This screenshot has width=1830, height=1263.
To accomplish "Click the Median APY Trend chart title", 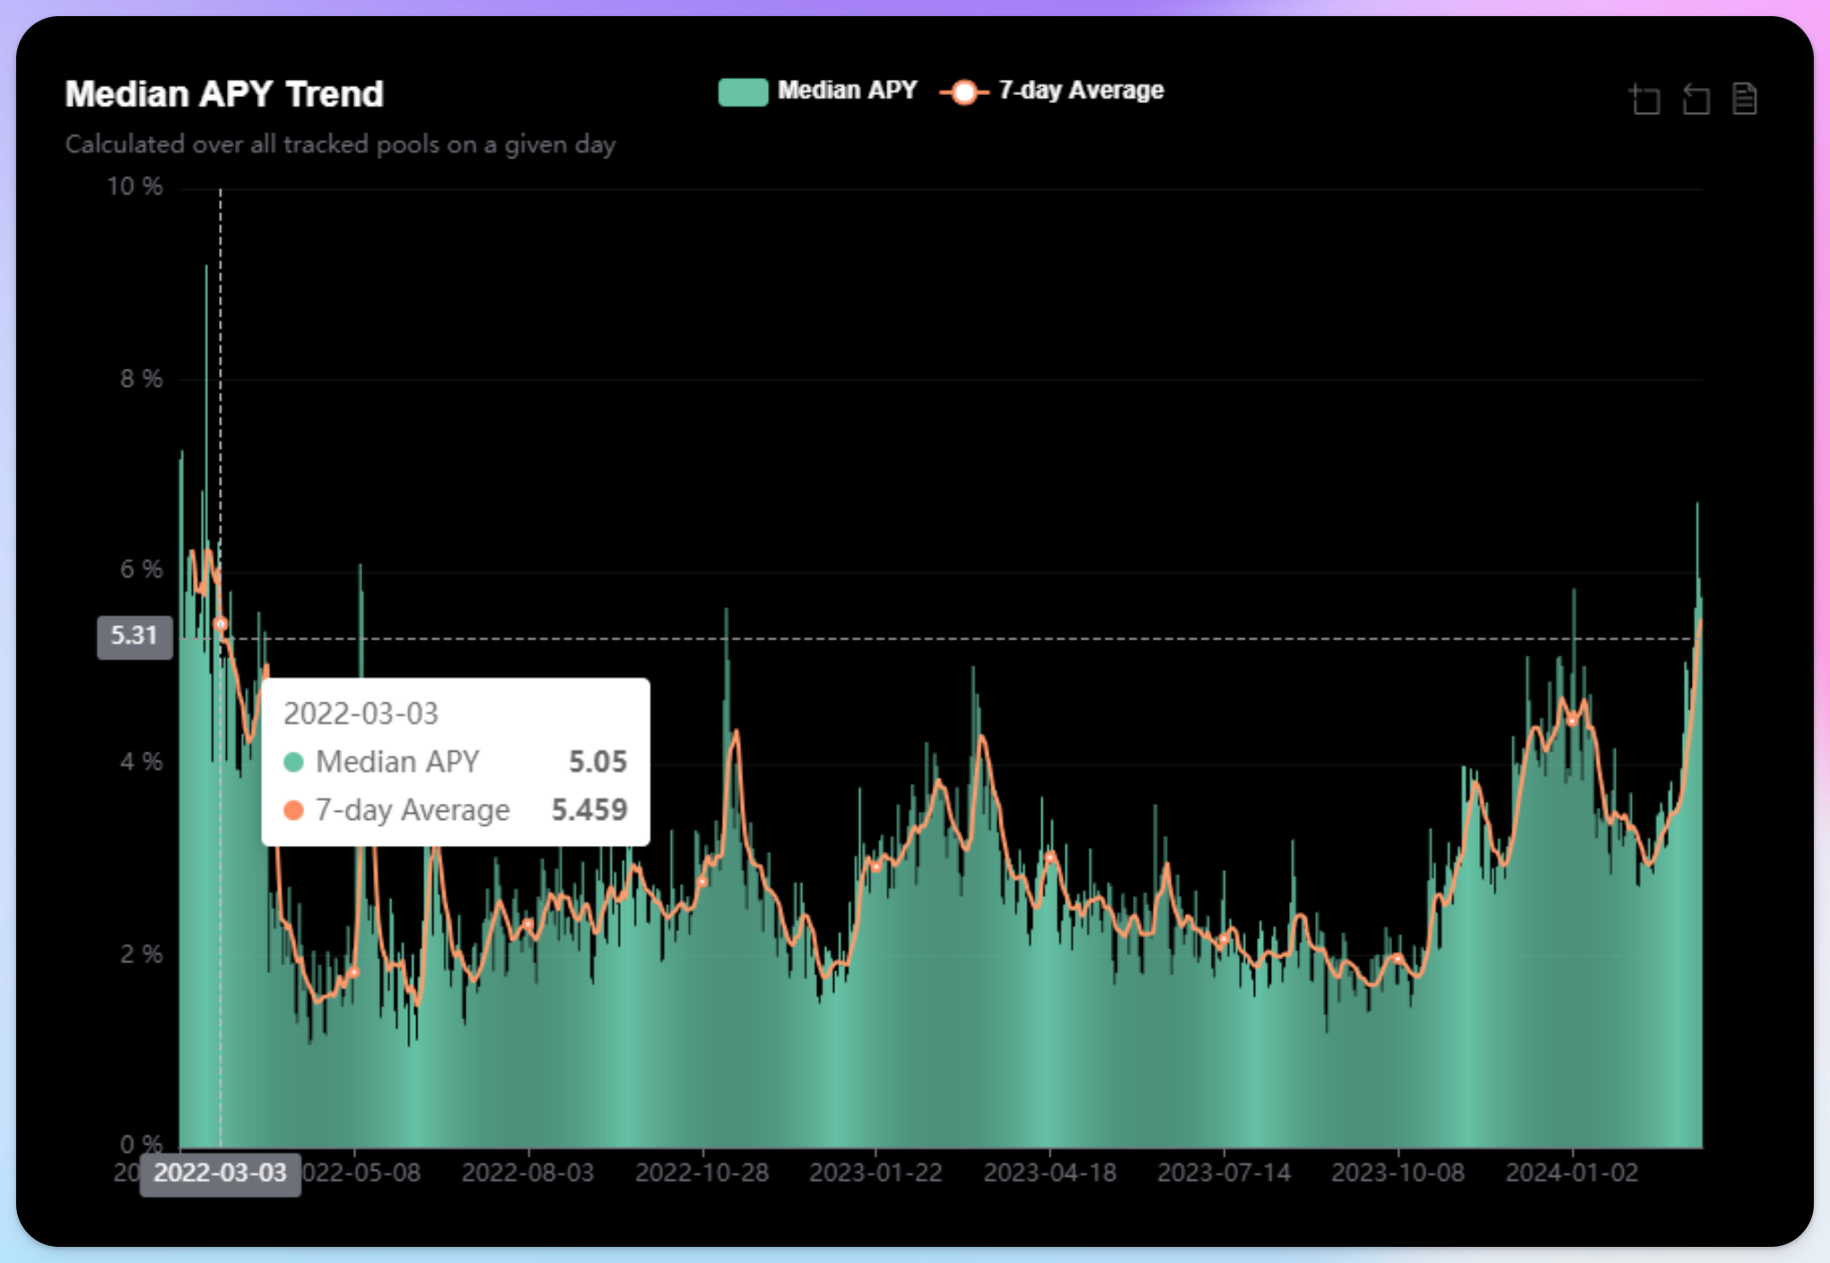I will (x=224, y=94).
